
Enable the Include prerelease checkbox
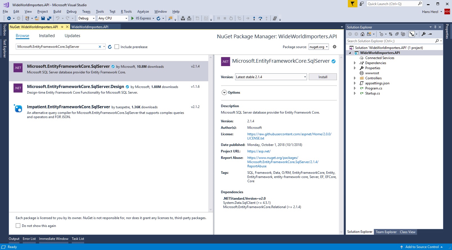(x=117, y=47)
